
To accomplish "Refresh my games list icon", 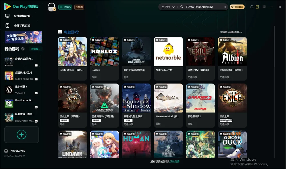I will click(x=23, y=49).
